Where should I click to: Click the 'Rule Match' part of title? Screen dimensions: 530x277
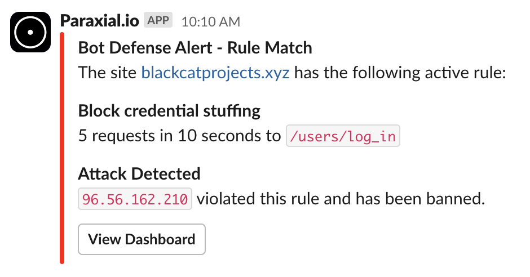(x=270, y=47)
